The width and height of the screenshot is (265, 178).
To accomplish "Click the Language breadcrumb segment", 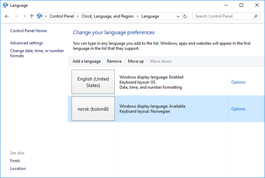I will tap(150, 16).
